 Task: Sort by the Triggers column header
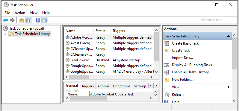[132, 31]
